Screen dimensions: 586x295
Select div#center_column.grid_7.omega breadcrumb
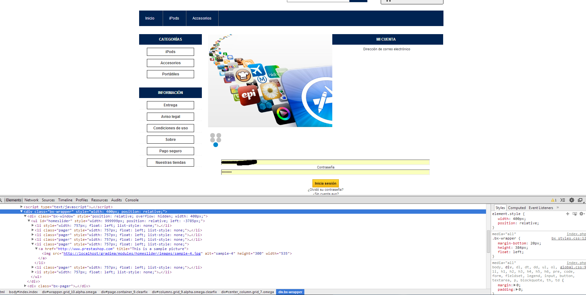click(x=248, y=292)
